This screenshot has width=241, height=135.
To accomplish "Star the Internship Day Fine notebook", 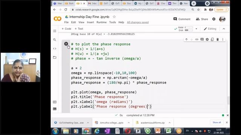I will (114, 17).
